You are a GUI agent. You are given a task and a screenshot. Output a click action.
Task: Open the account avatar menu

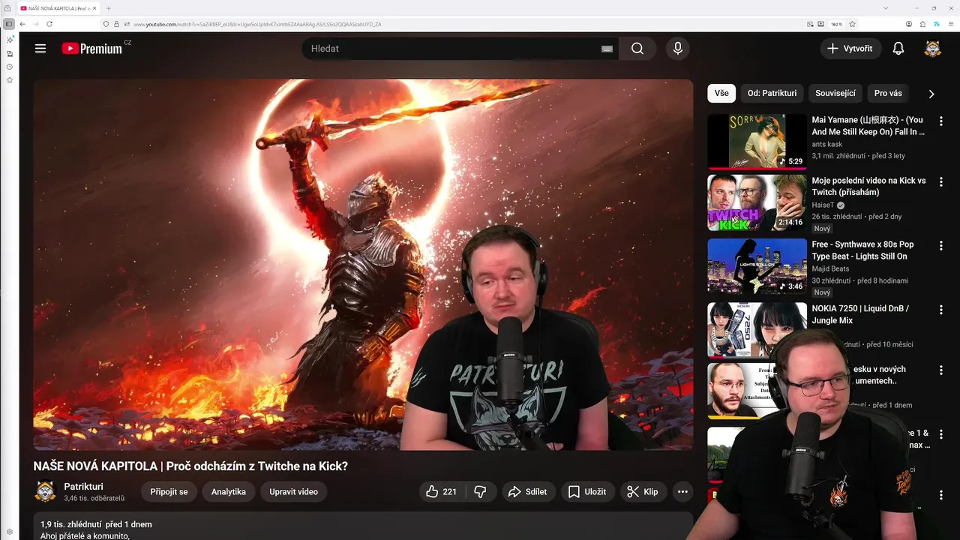click(x=932, y=49)
